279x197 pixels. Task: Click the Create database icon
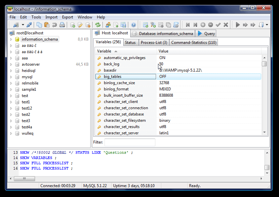(x=72, y=25)
